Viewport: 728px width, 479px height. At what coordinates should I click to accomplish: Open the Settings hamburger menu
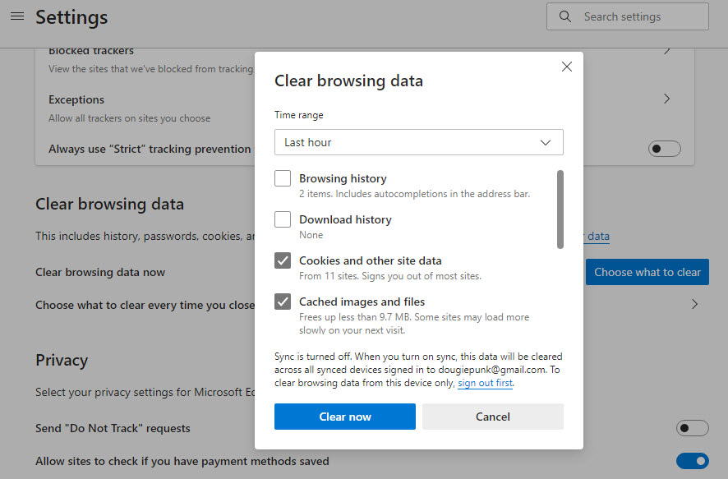(17, 16)
